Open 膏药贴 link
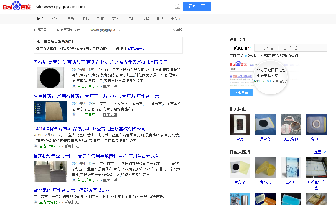 pos(240,182)
